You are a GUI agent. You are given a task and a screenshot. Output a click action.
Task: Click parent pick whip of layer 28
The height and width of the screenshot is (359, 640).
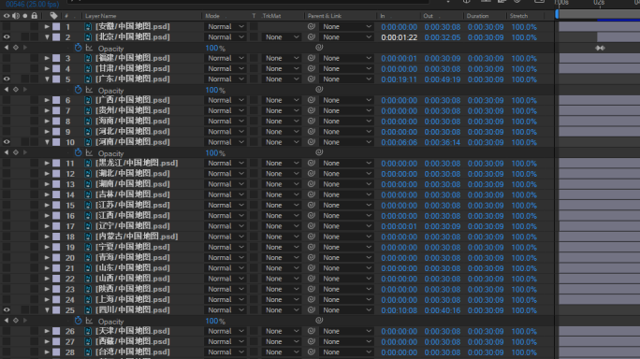[x=311, y=352]
